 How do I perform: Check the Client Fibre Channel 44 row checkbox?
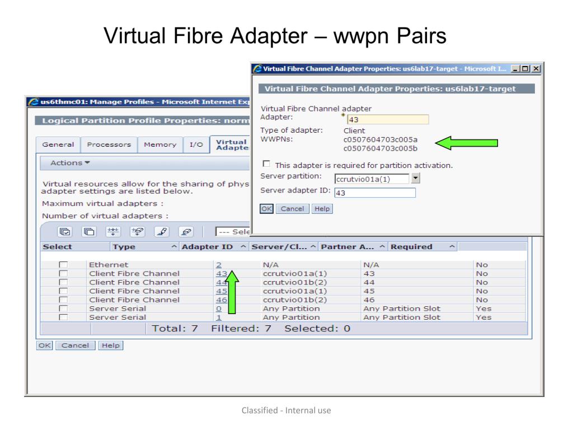pos(64,282)
